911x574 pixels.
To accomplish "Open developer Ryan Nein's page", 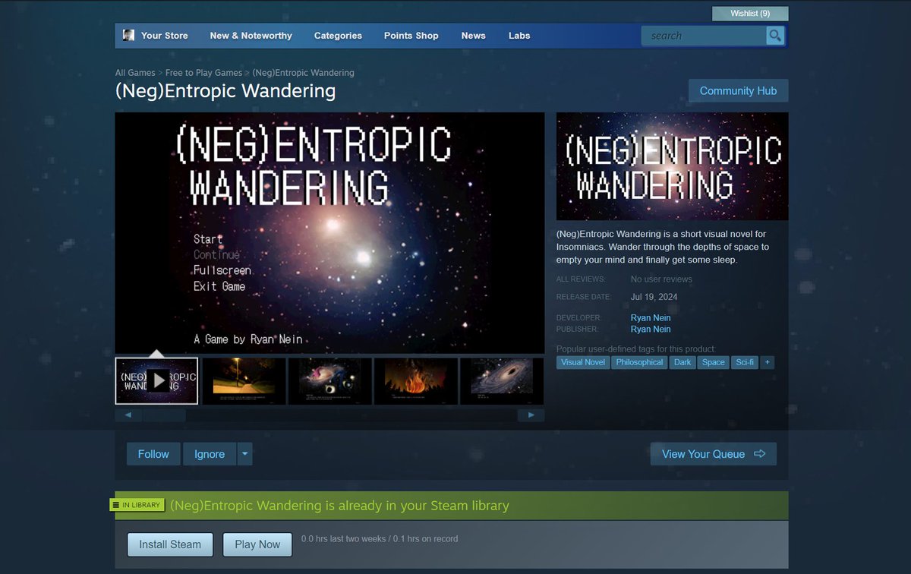I will pyautogui.click(x=651, y=317).
